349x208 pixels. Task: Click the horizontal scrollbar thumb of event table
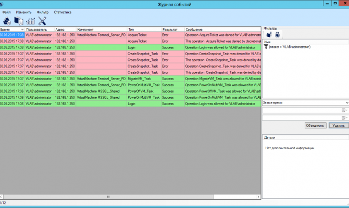(x=108, y=197)
